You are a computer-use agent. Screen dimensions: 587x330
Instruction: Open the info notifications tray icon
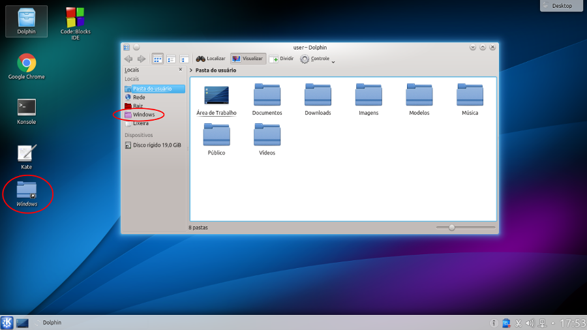[x=494, y=323]
